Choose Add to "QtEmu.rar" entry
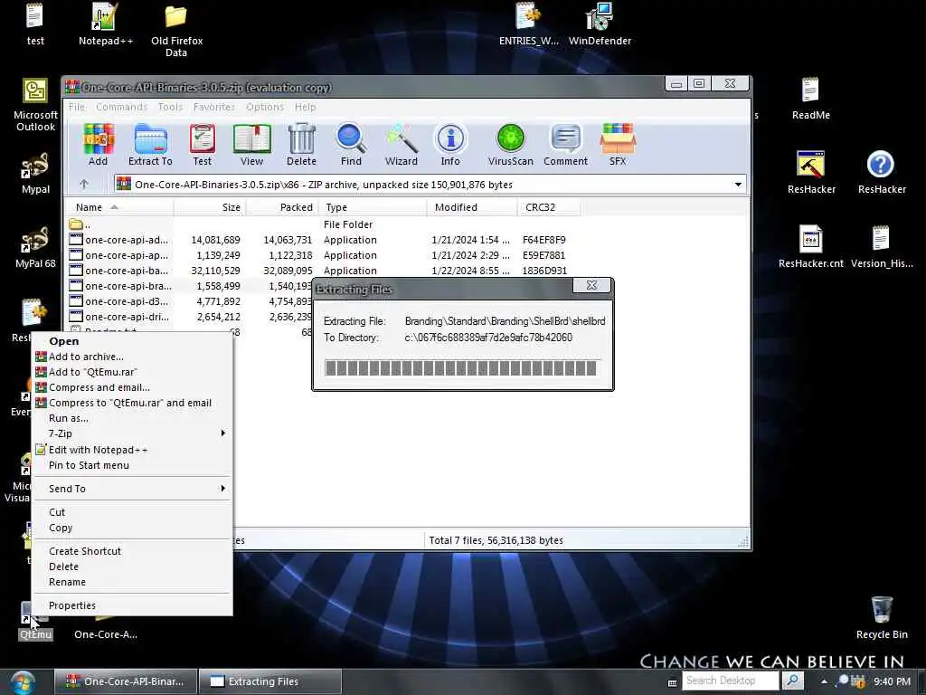Screen dimensions: 926x695 [130, 372]
